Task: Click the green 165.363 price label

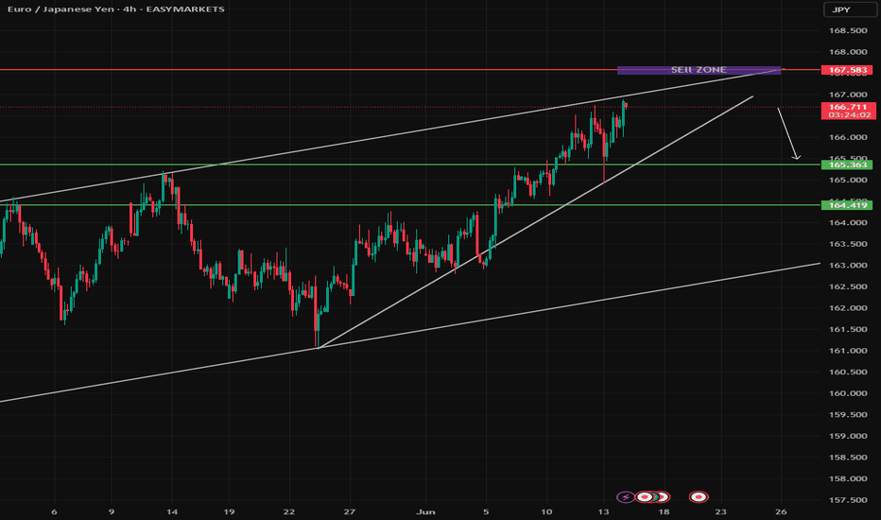Action: 847,165
